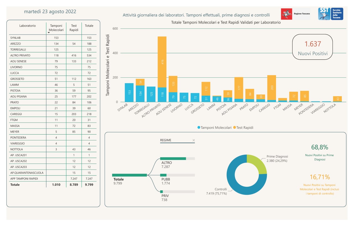Toggle Test Rapidi legend label

point(245,128)
